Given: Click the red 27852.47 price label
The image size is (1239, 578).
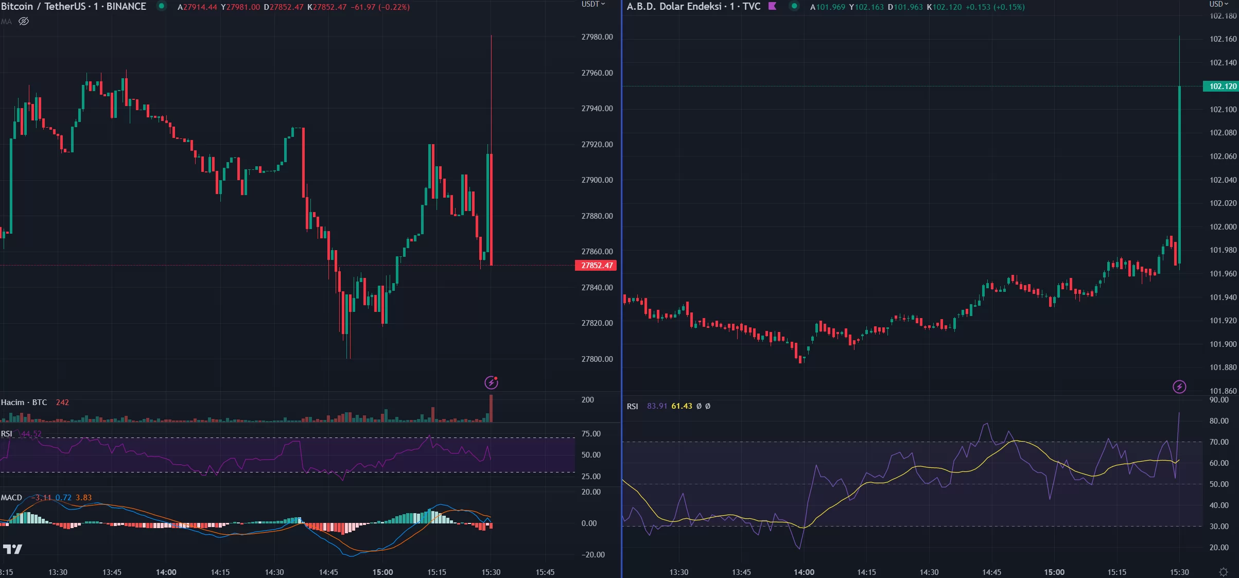Looking at the screenshot, I should (596, 266).
